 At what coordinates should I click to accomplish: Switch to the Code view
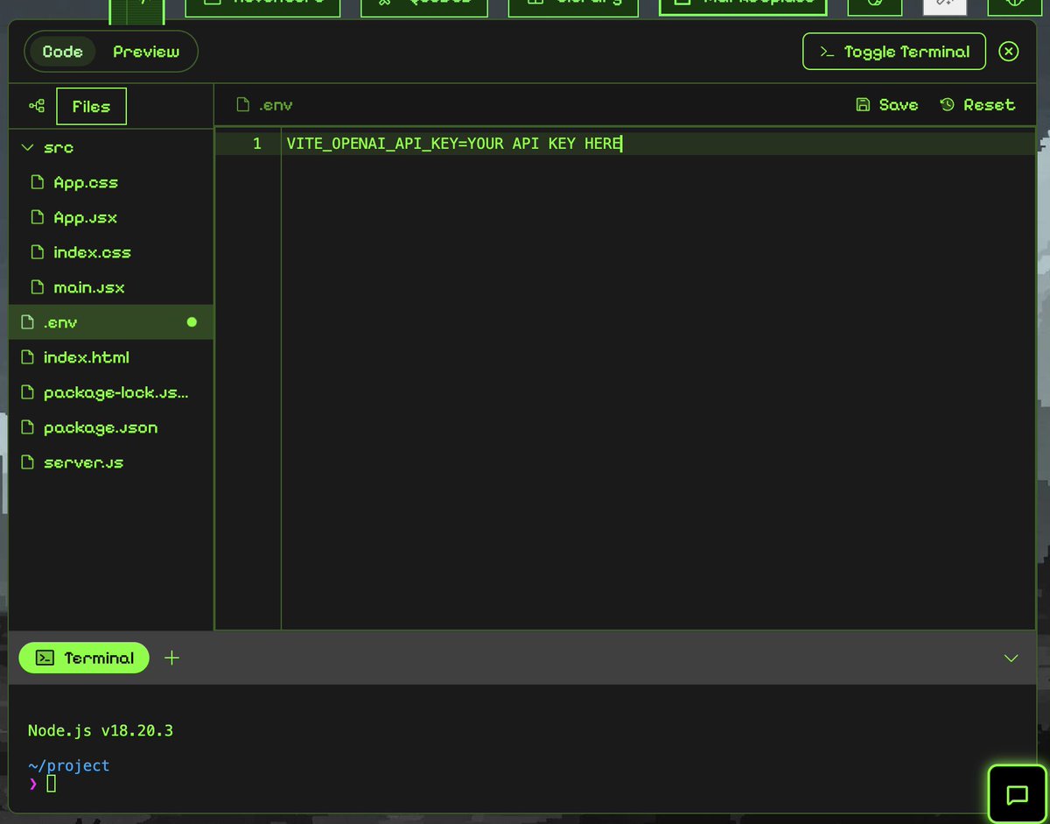tap(63, 52)
